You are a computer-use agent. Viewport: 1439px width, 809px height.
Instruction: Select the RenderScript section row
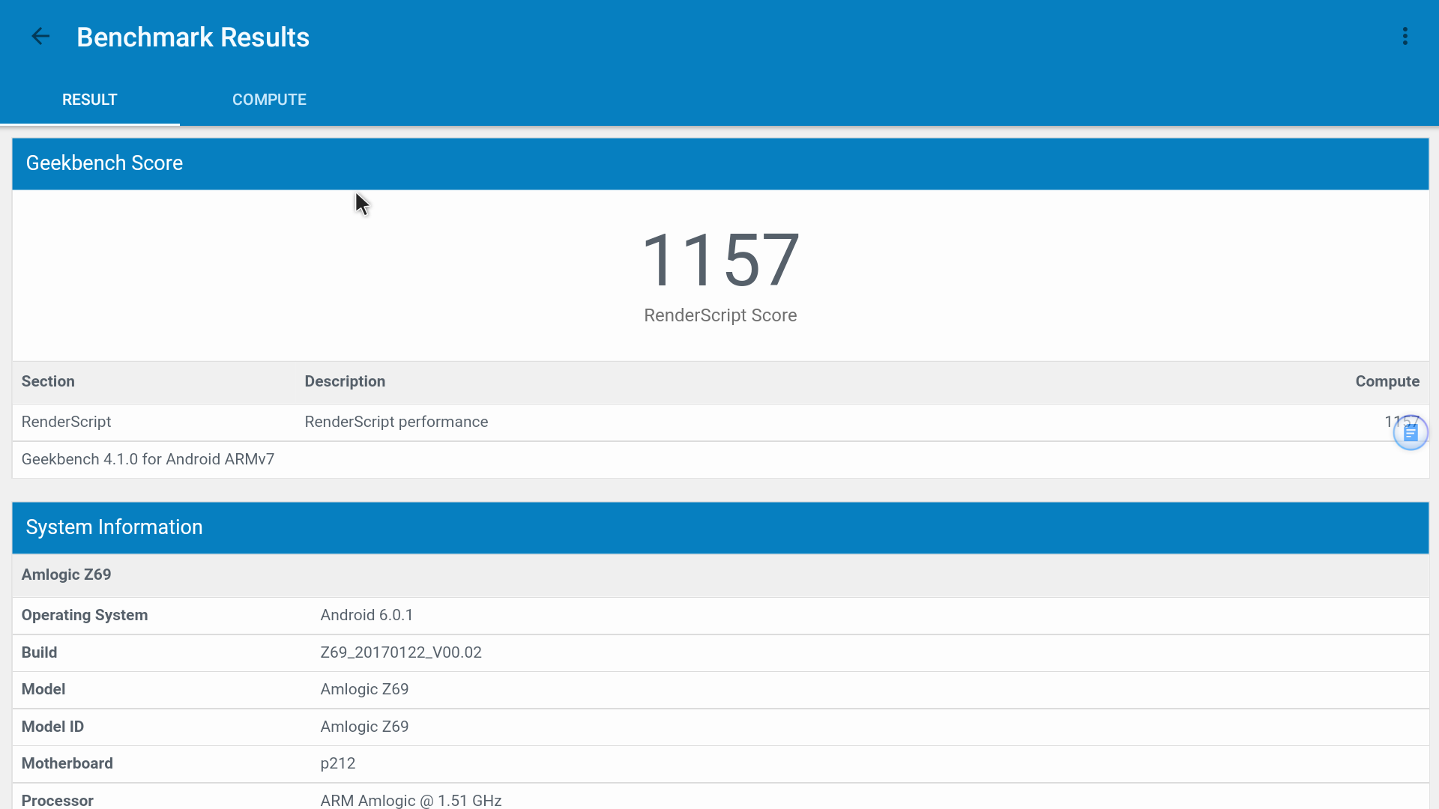67,422
